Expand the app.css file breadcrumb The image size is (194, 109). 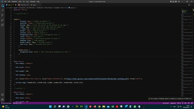click(x=72, y=8)
